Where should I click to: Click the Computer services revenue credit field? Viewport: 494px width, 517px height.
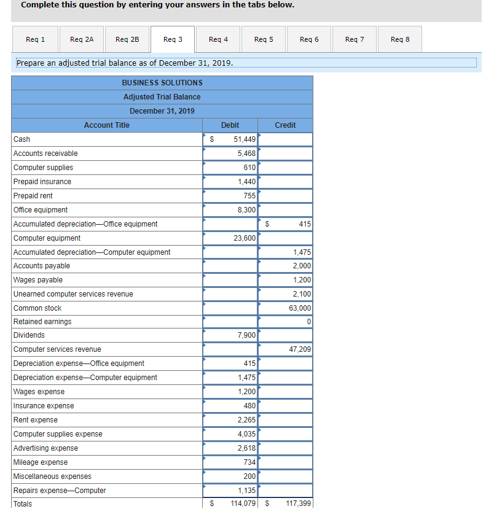[285, 349]
